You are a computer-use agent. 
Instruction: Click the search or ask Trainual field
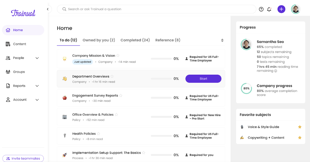coord(157,9)
